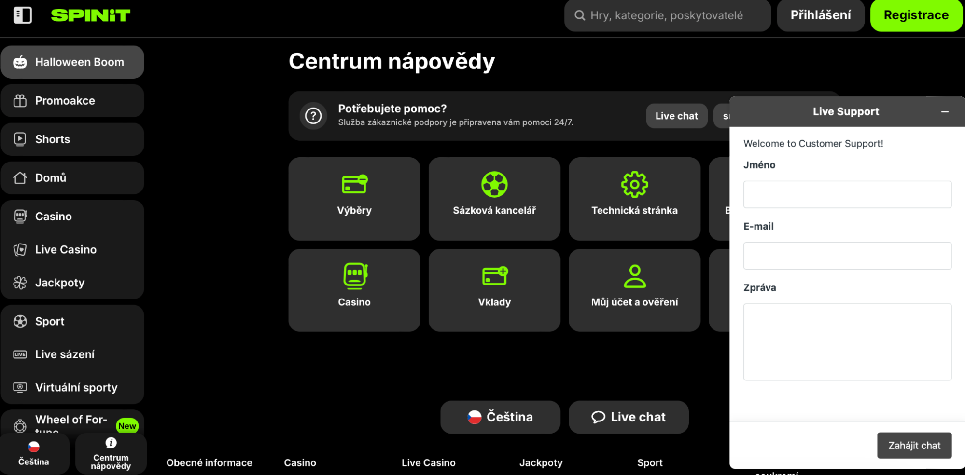The width and height of the screenshot is (965, 475).
Task: Click the Registrace button
Action: pos(916,15)
